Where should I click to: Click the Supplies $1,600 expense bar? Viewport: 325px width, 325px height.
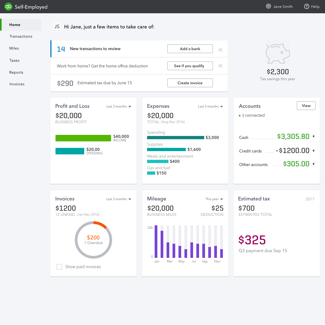pyautogui.click(x=166, y=149)
